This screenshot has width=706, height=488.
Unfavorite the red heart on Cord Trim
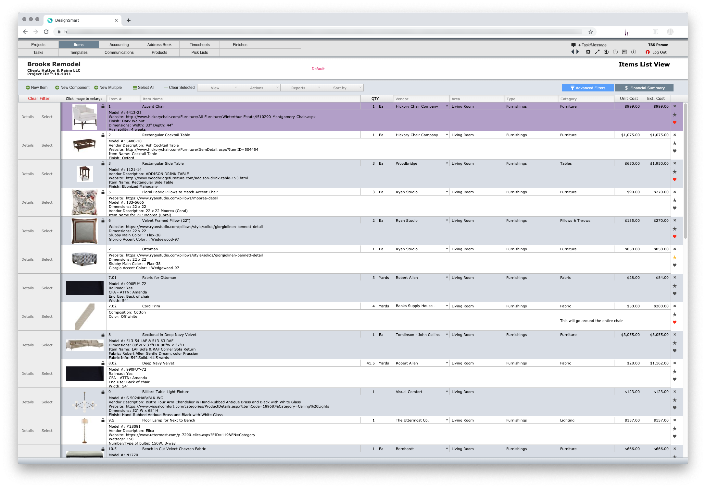point(674,322)
